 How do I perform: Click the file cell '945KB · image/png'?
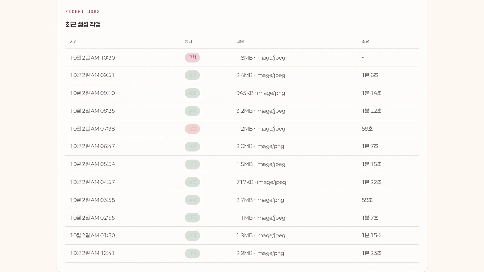[x=261, y=93]
